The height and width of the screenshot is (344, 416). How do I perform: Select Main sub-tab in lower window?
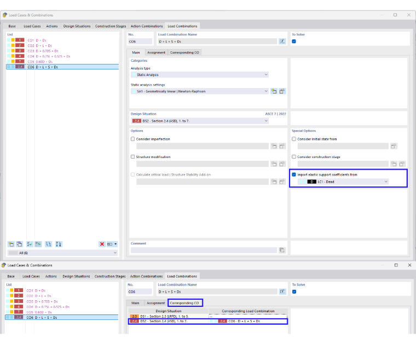tap(135, 303)
